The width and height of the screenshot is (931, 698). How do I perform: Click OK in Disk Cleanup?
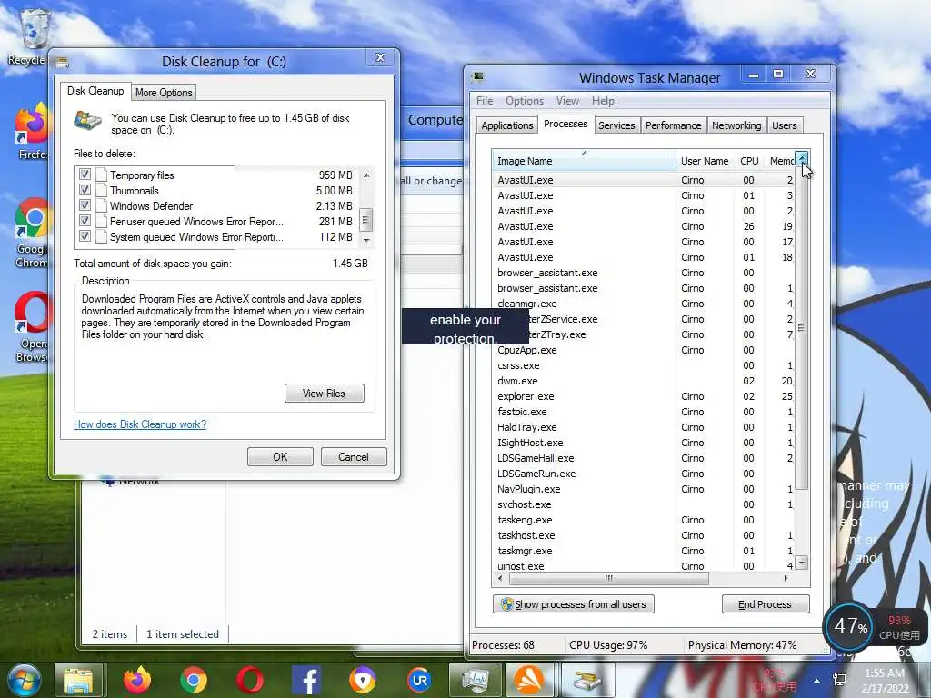pyautogui.click(x=280, y=456)
